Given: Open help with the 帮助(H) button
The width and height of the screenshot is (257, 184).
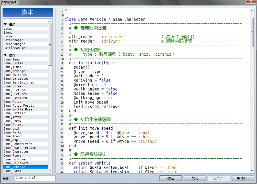Looking at the screenshot, I should click(x=243, y=178).
